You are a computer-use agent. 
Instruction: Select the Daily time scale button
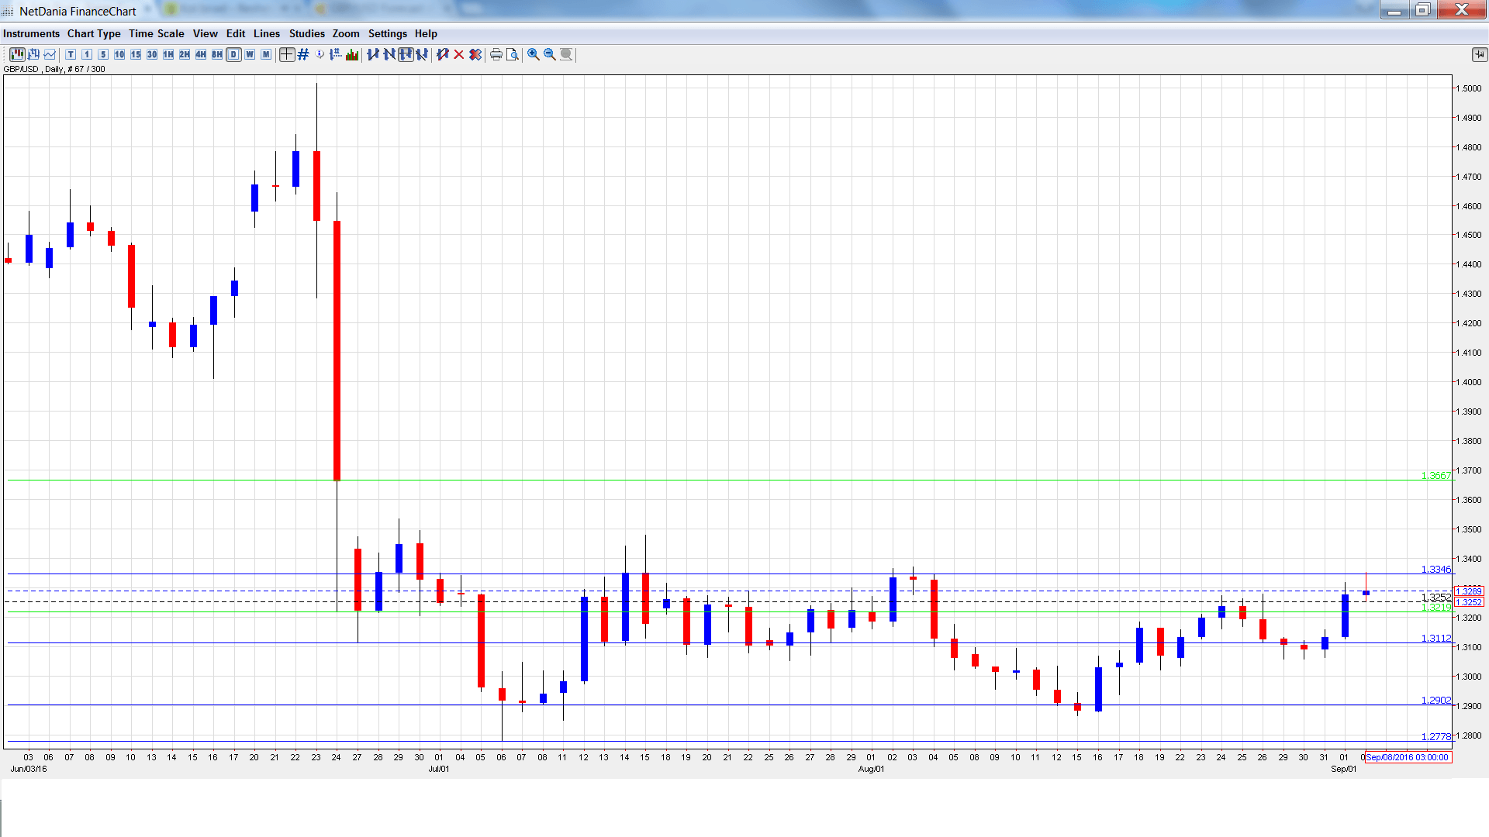click(x=233, y=54)
